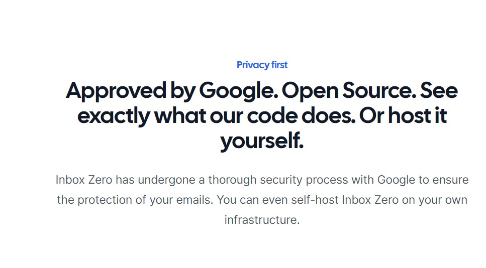This screenshot has width=486, height=268.
Task: Click the word "See" ending the first heading line
Action: (439, 90)
